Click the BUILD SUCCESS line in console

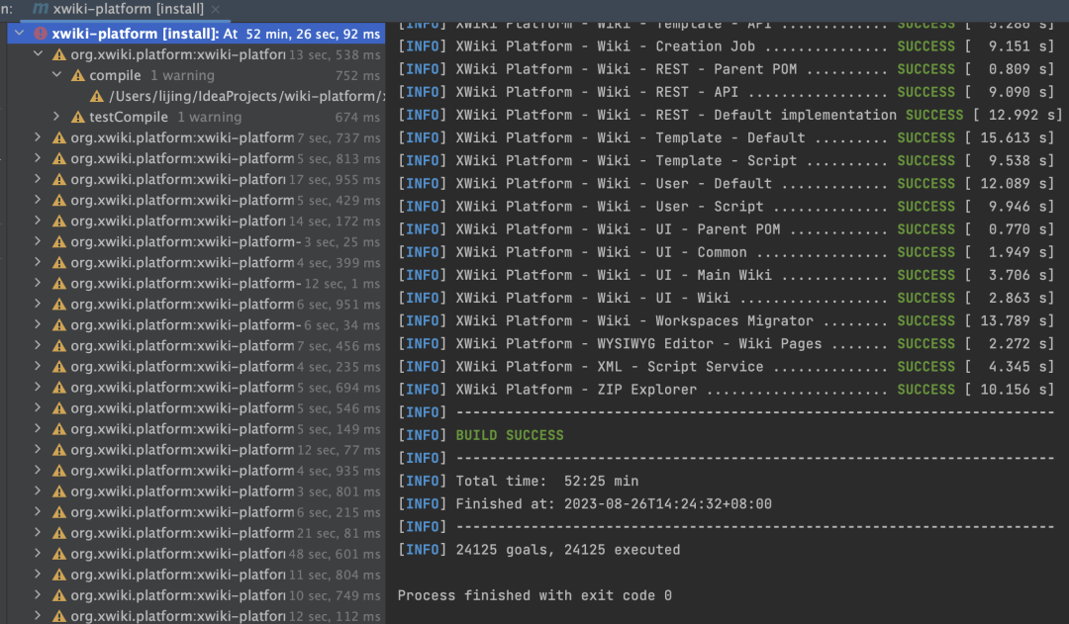point(510,435)
